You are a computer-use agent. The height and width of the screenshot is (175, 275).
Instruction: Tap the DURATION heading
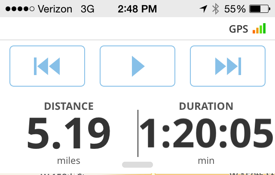coord(206,106)
